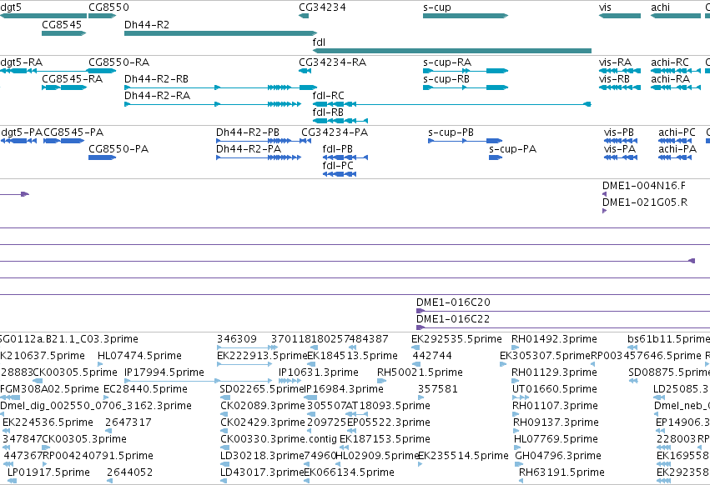Click transcript label CG8550-RA
Screen dimensions: 710x485
pos(119,62)
